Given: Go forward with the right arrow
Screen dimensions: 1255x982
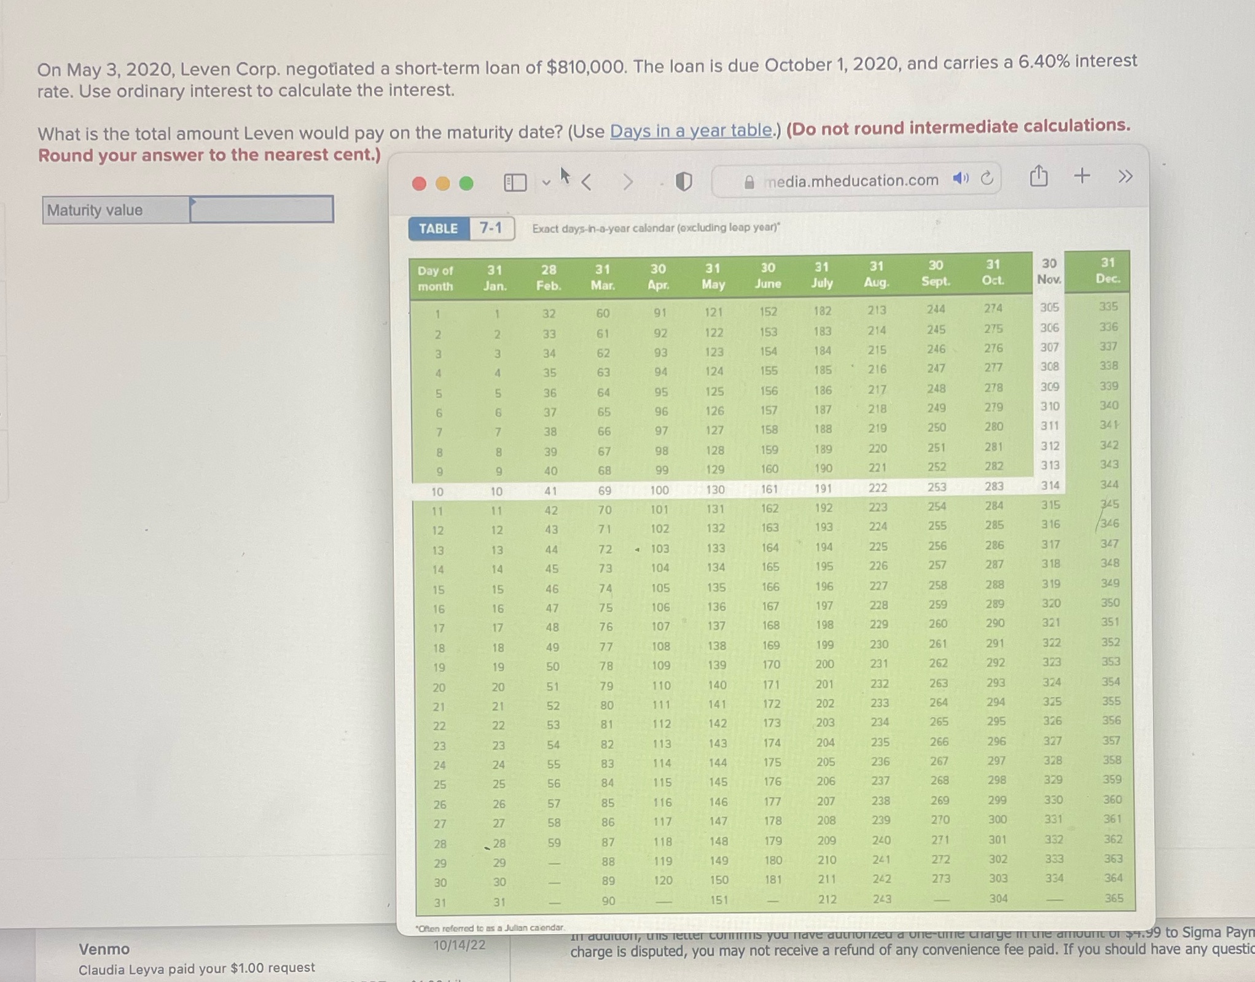Looking at the screenshot, I should click(x=627, y=182).
